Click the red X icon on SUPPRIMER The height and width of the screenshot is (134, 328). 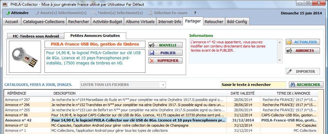[x=152, y=61]
